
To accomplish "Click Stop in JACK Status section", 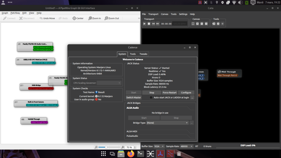I will (x=151, y=93).
